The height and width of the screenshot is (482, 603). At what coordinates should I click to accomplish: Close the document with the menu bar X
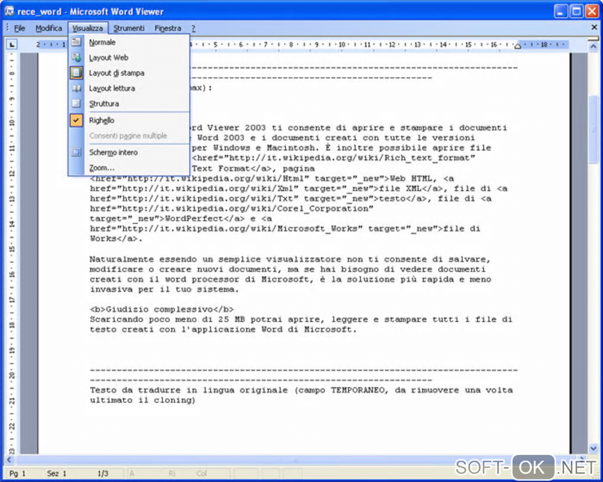click(x=594, y=27)
